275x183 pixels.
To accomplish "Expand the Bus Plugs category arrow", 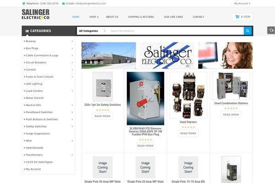I will point(72,48).
